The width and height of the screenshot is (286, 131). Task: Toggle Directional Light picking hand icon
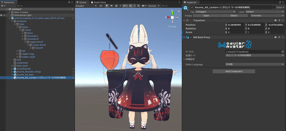(4, 15)
